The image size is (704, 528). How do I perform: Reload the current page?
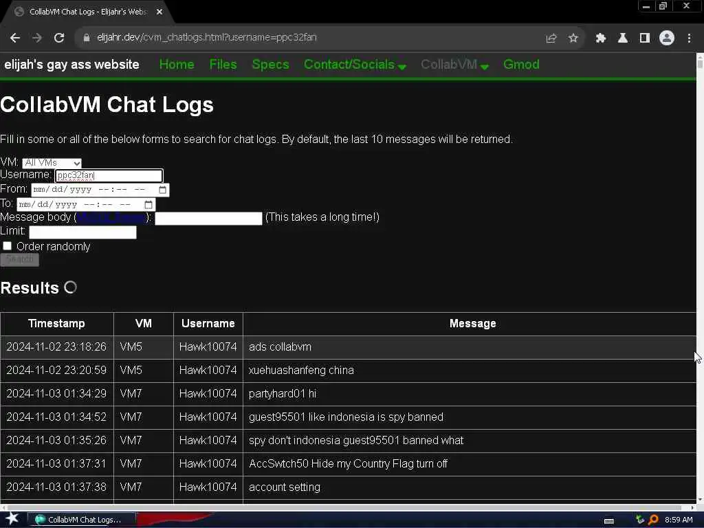click(59, 38)
